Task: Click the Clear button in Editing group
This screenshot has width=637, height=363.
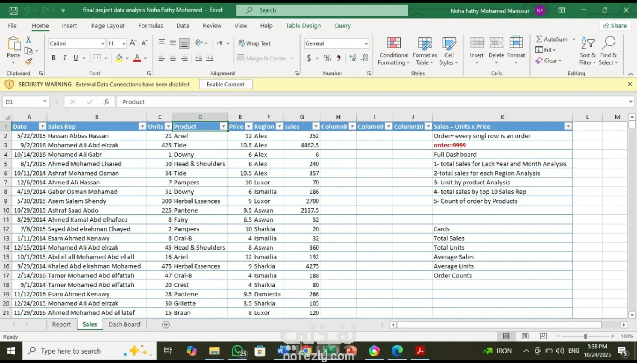Action: pos(548,61)
